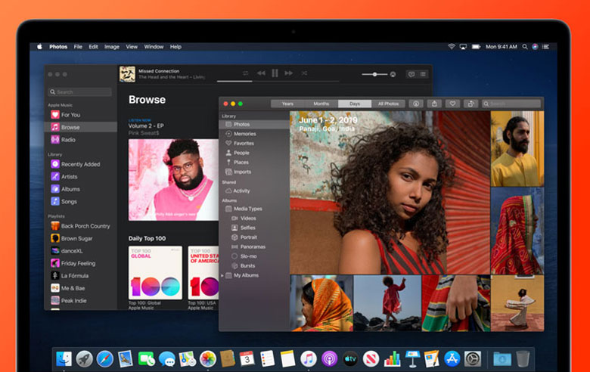This screenshot has height=372, width=590.
Task: Click the Rotate icon in Photos toolbar
Action: [x=471, y=104]
